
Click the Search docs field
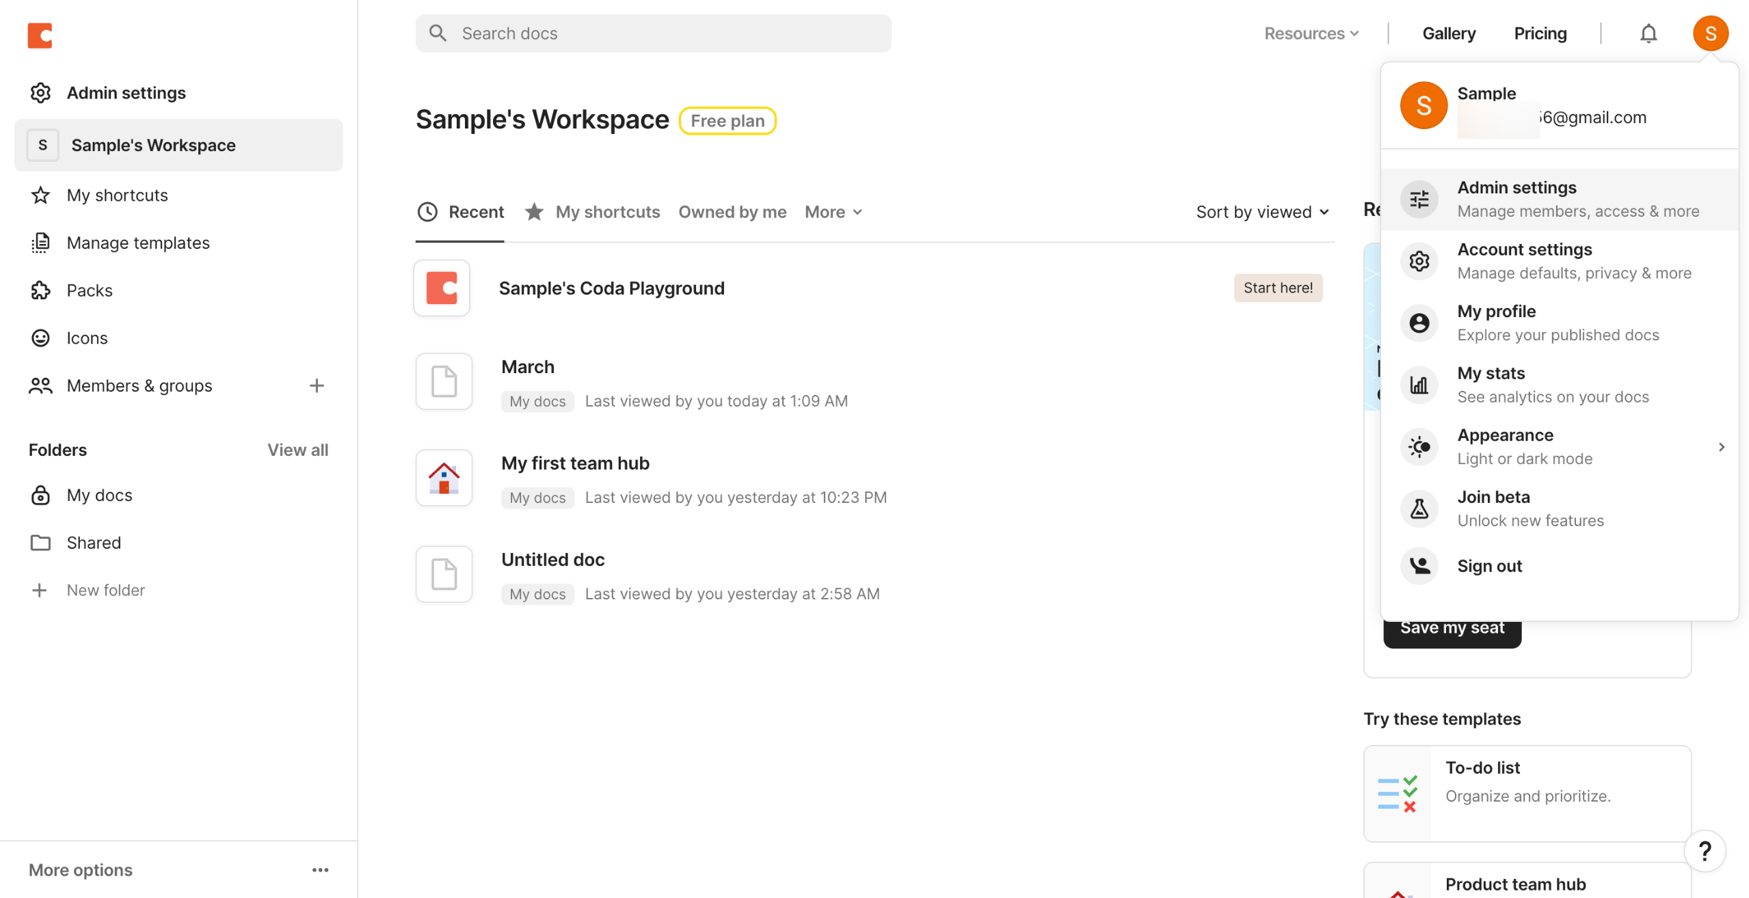point(653,33)
